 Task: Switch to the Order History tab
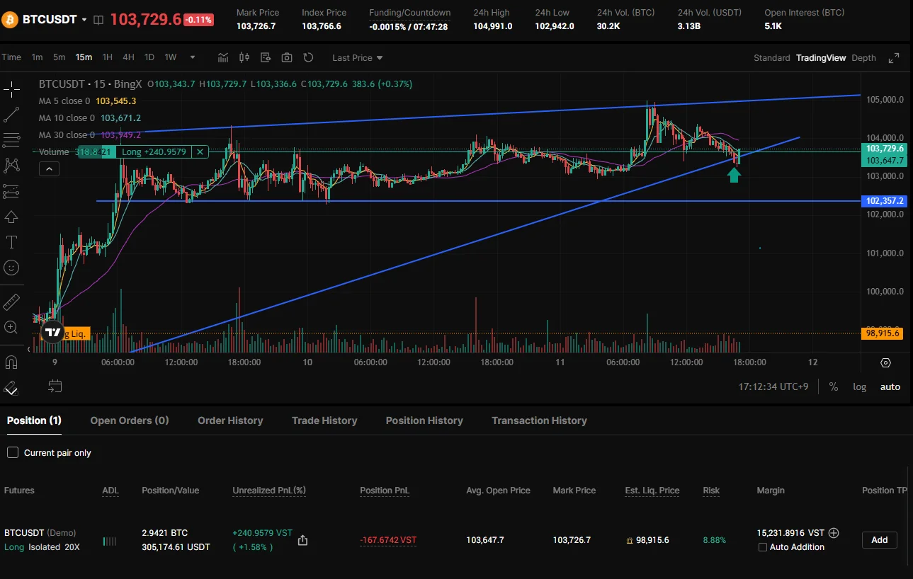(x=230, y=420)
